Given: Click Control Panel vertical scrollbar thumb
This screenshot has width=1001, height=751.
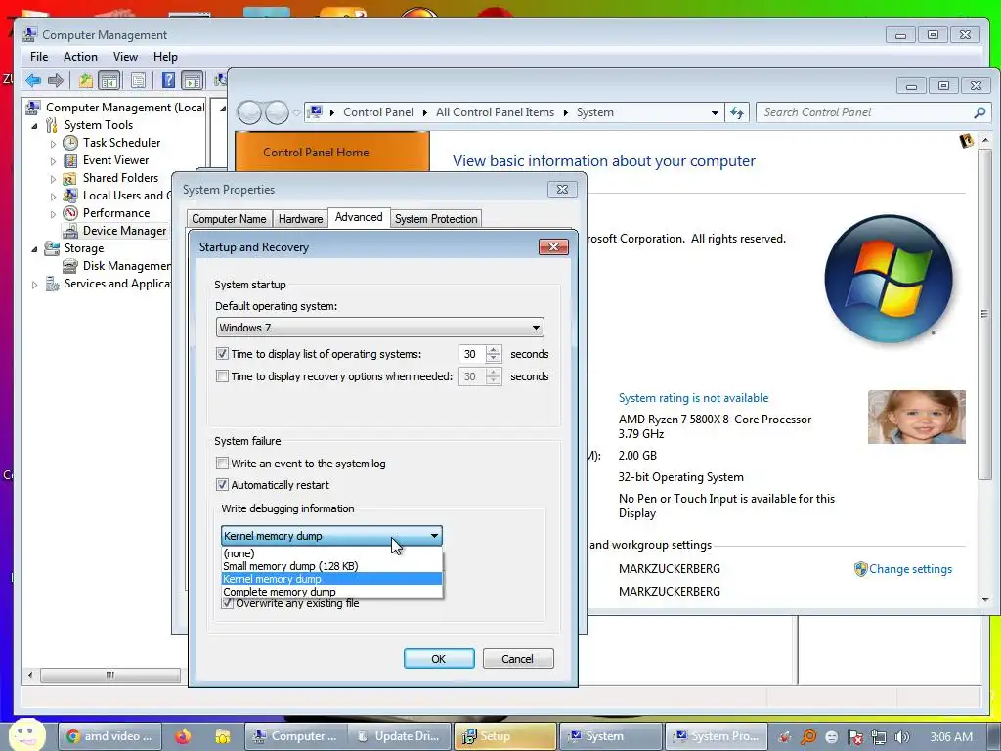Looking at the screenshot, I should pyautogui.click(x=985, y=314).
